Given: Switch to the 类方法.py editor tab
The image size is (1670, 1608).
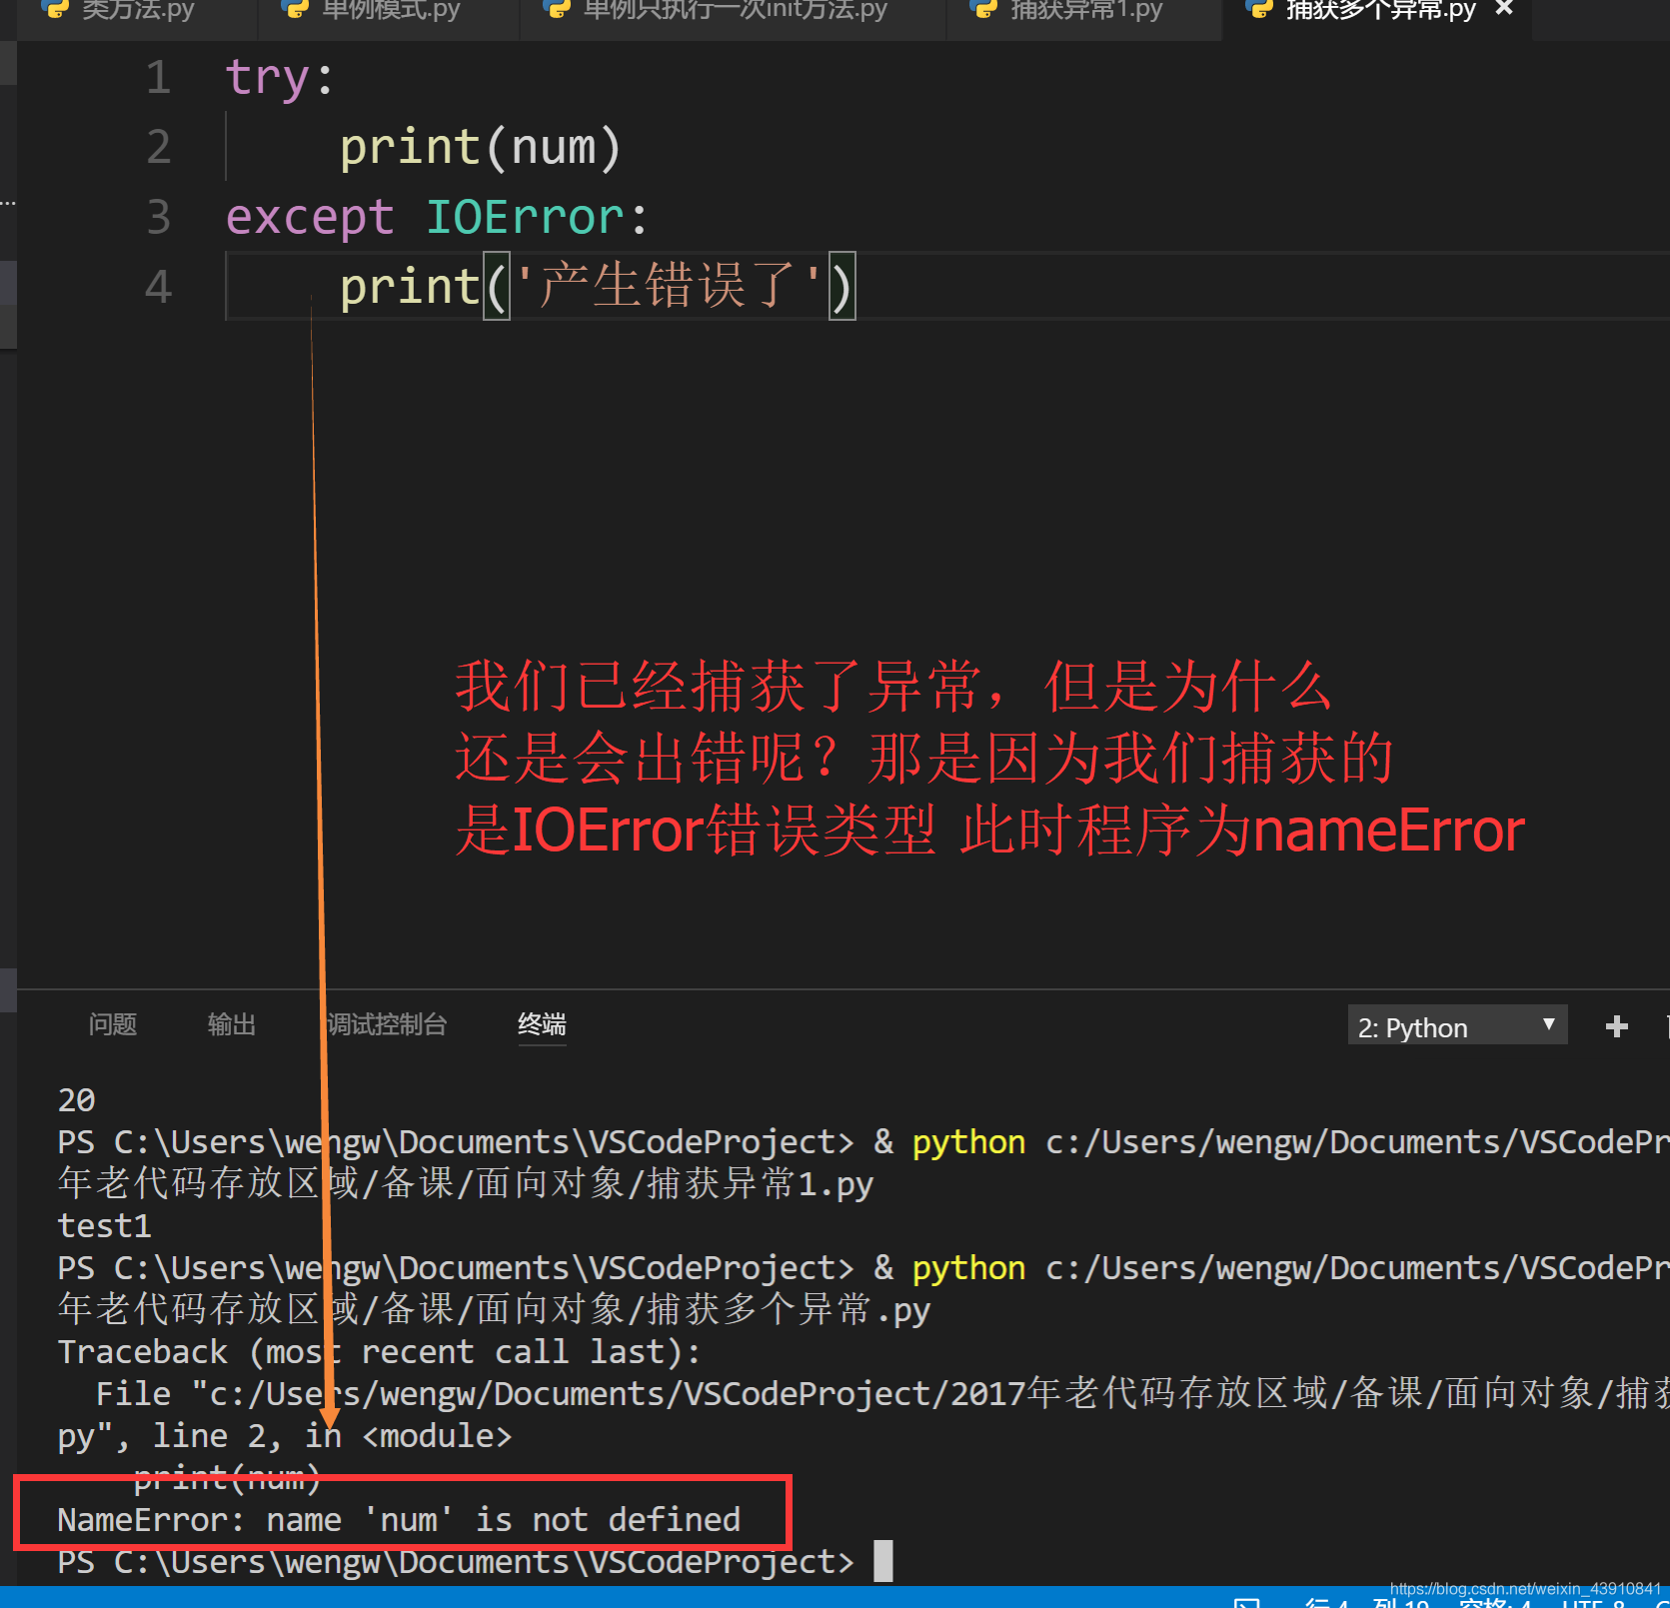Looking at the screenshot, I should (x=137, y=12).
